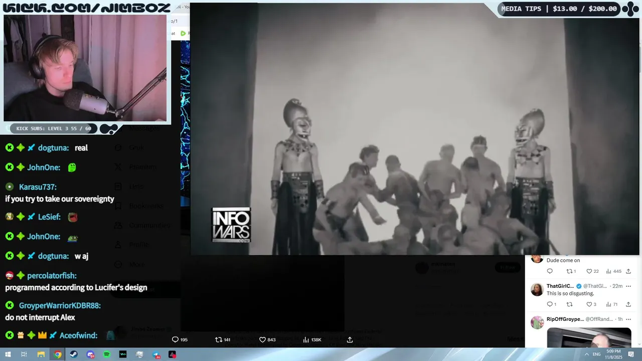Open Task View on the taskbar
Image resolution: width=642 pixels, height=361 pixels.
[24, 354]
